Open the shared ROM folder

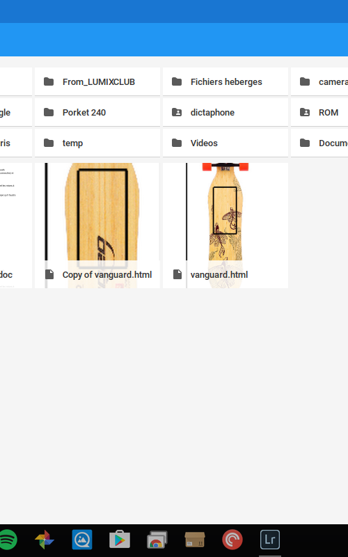click(319, 112)
